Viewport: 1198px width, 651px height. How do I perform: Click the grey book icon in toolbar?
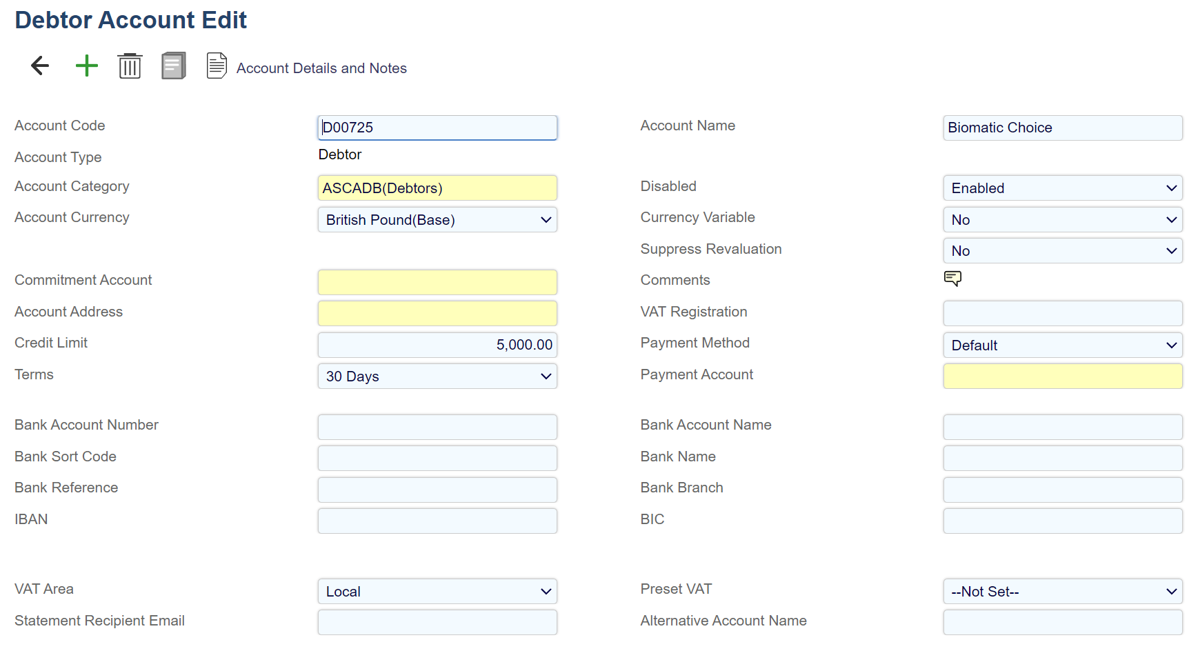coord(174,66)
